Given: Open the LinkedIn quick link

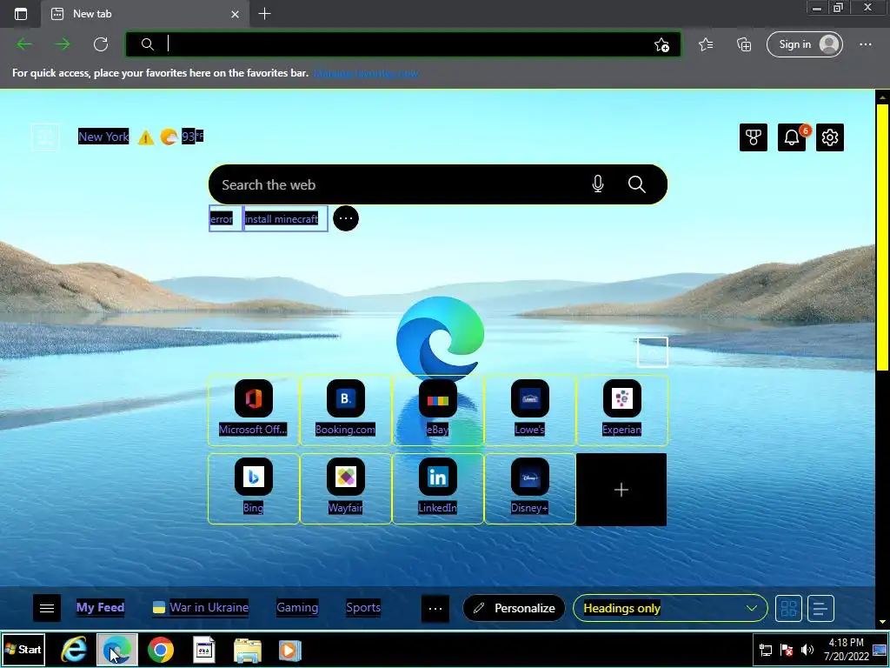Looking at the screenshot, I should tap(438, 489).
